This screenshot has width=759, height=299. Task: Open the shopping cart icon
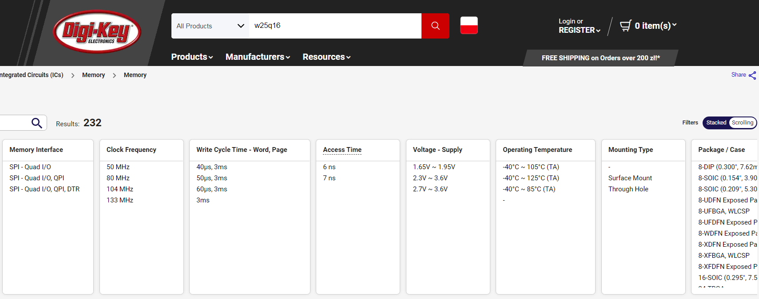point(625,26)
